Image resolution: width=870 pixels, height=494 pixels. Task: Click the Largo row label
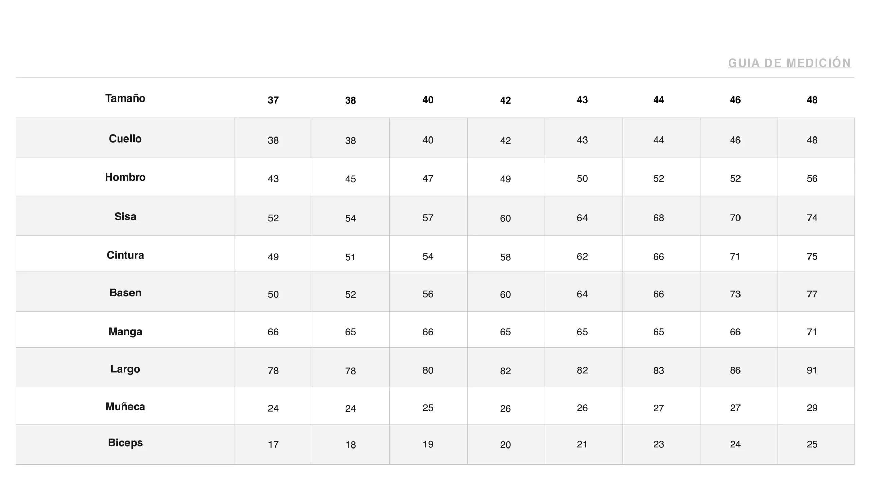pos(125,369)
